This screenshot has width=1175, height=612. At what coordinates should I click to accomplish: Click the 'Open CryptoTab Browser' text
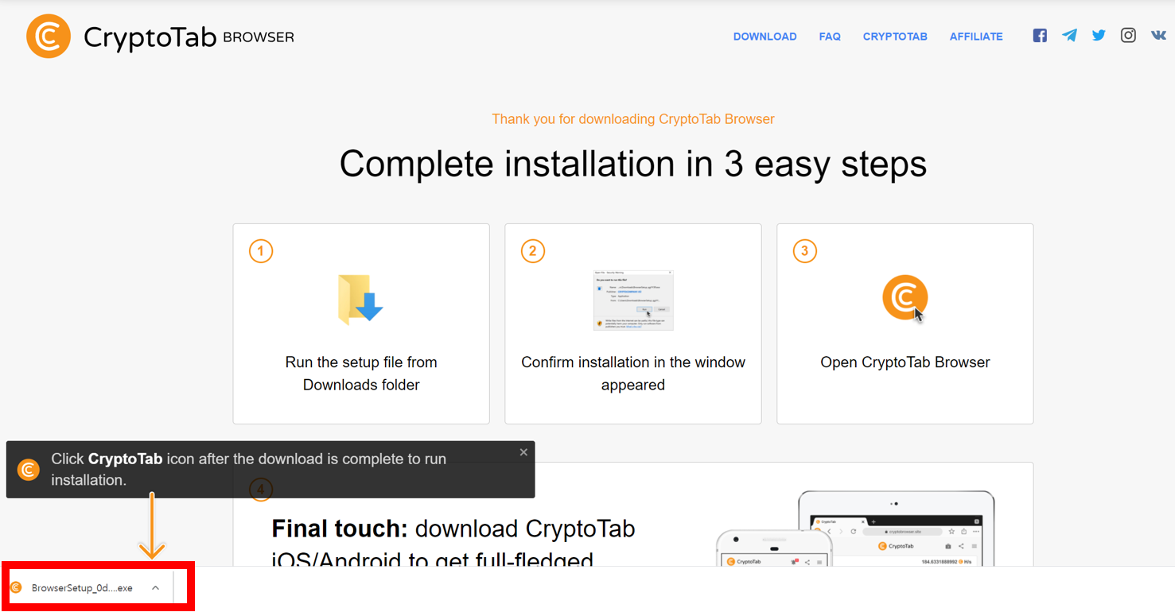click(x=905, y=362)
